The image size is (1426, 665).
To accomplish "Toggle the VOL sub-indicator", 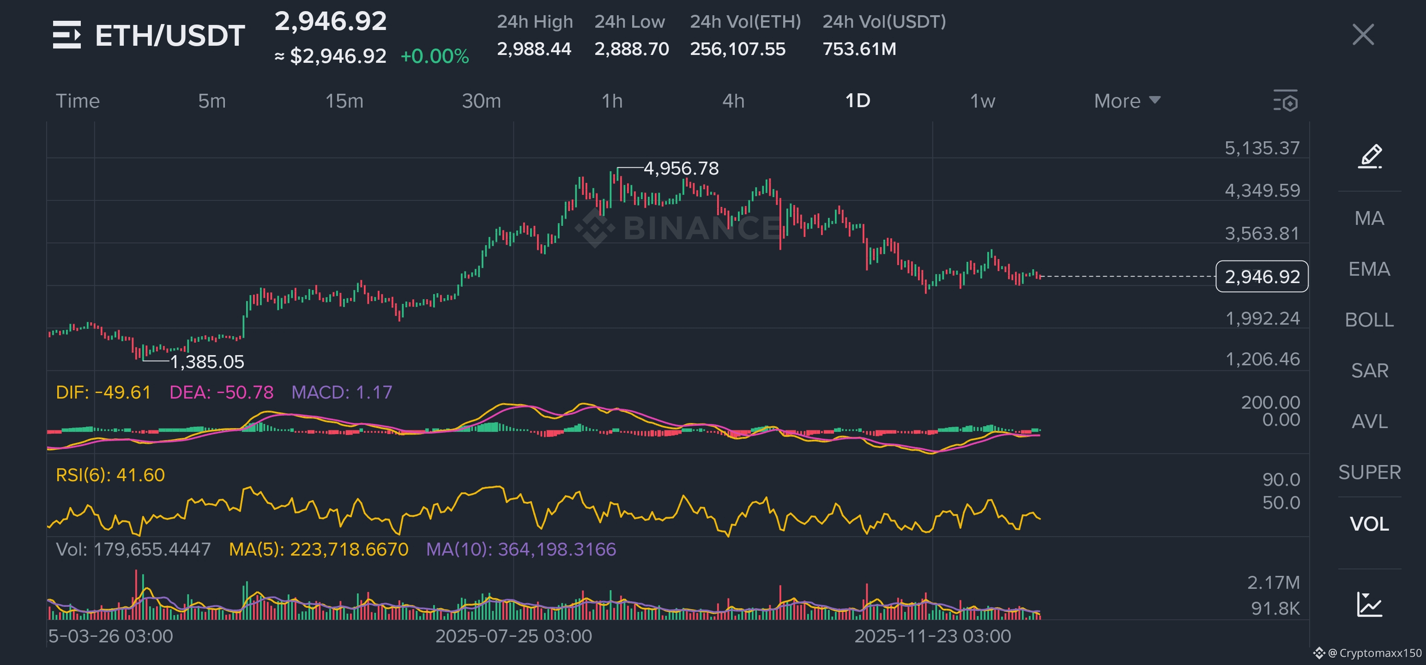I will tap(1370, 524).
